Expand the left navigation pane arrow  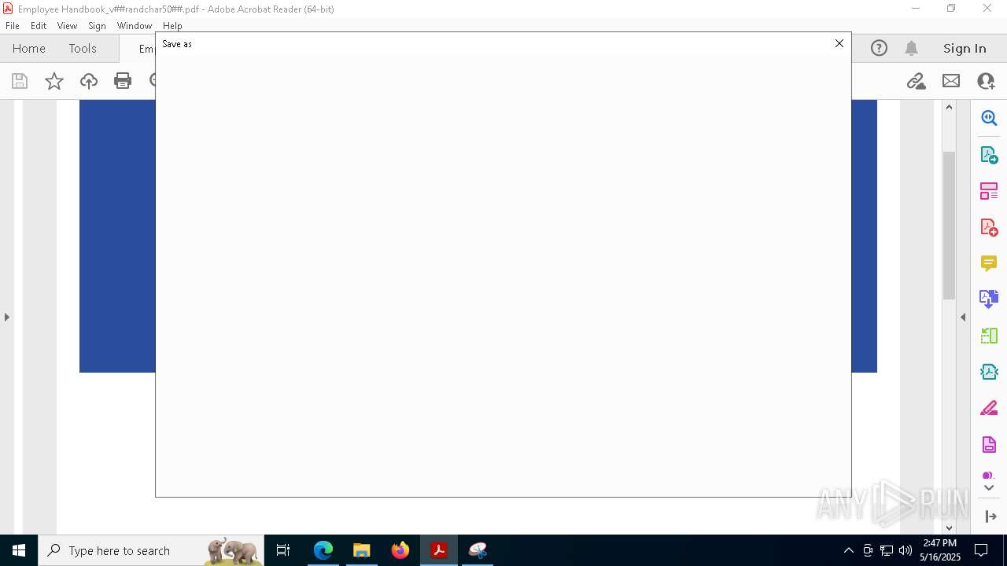coord(6,317)
